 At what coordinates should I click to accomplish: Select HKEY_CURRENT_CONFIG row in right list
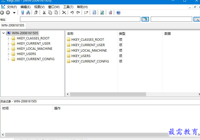[x=90, y=61]
